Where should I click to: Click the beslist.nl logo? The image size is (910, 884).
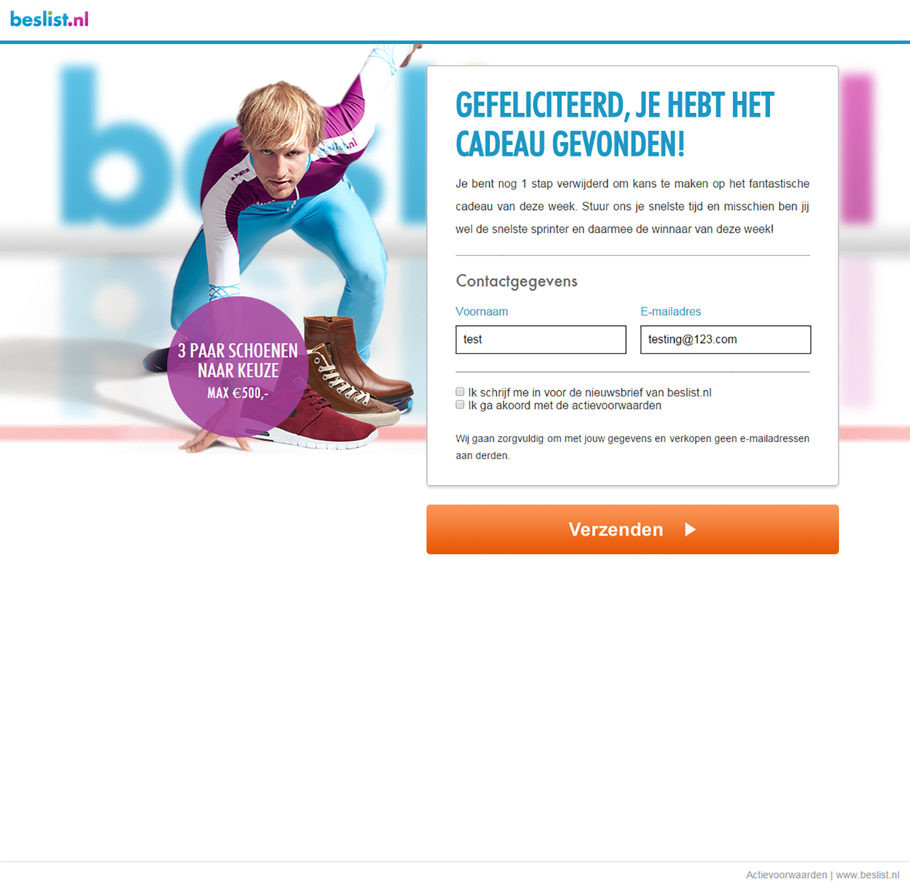(50, 19)
